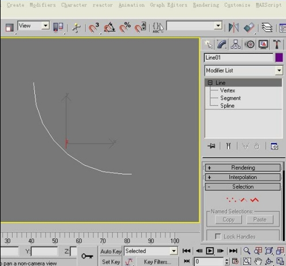Open the Layer Manager icon
Image resolution: width=286 pixels, height=266 pixels.
pyautogui.click(x=267, y=28)
